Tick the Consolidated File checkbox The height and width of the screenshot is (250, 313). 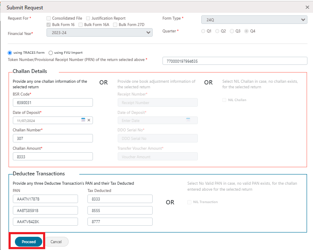(x=49, y=18)
